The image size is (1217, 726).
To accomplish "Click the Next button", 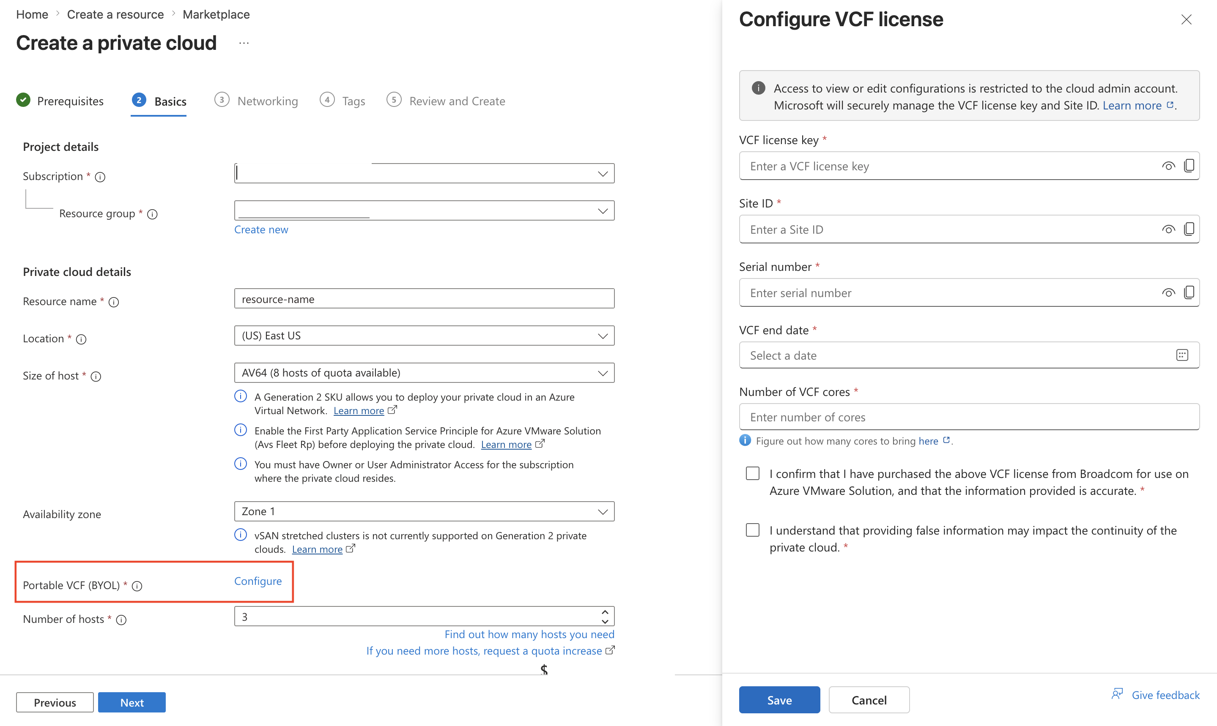I will point(132,702).
